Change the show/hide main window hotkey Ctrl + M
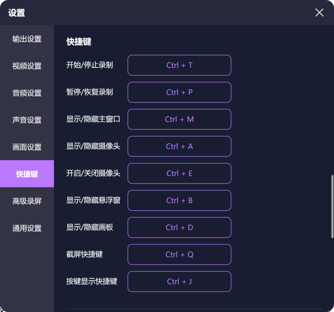Viewport: 334px width, 312px height. 179,119
